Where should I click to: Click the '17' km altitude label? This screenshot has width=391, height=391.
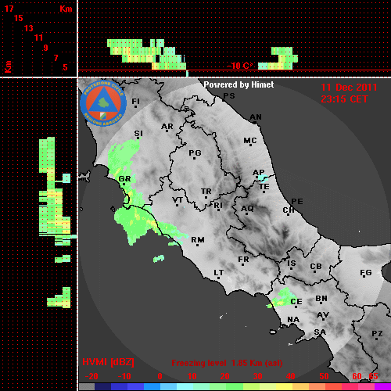pyautogui.click(x=9, y=9)
